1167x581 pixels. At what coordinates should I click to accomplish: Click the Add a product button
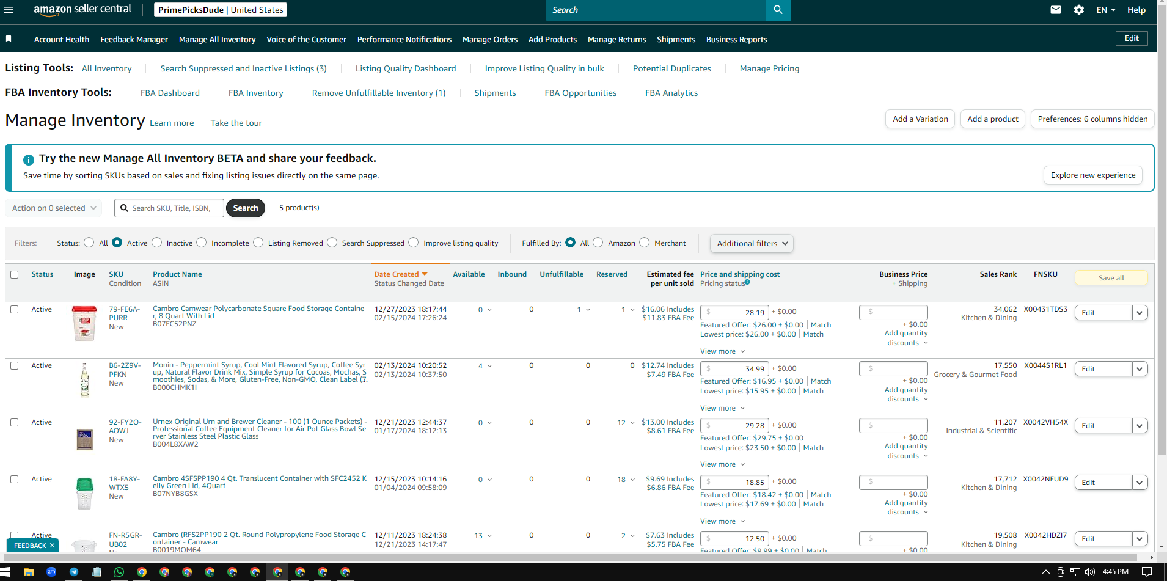click(993, 119)
